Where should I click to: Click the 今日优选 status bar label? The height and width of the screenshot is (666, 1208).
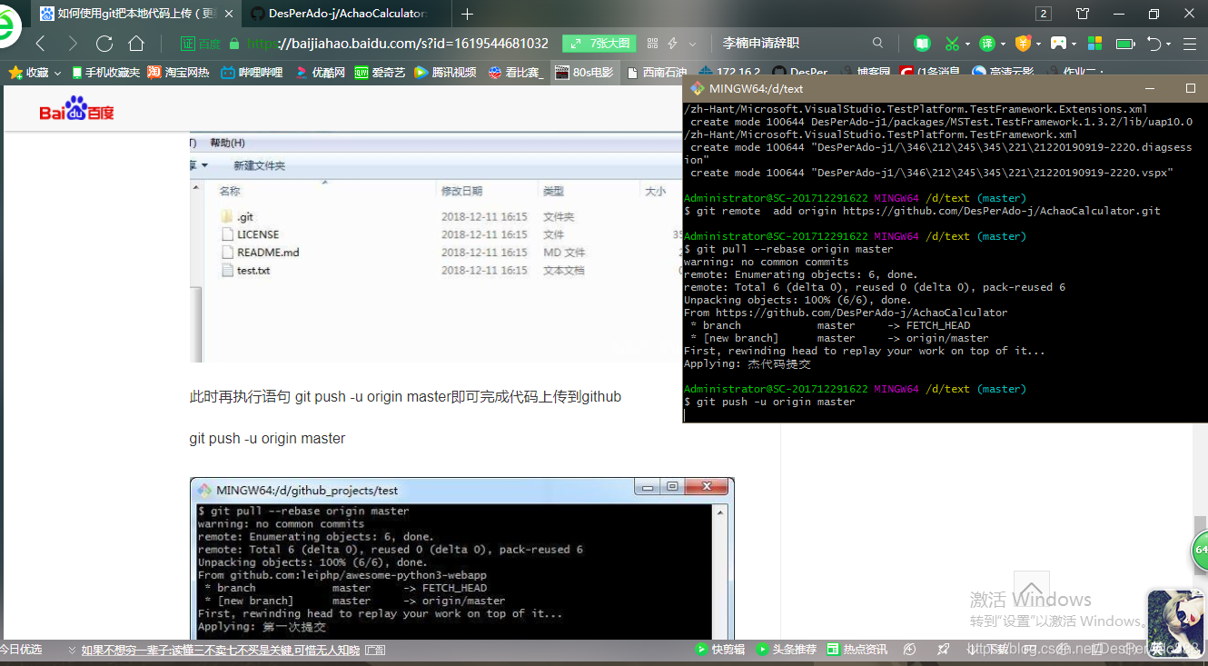tap(21, 650)
